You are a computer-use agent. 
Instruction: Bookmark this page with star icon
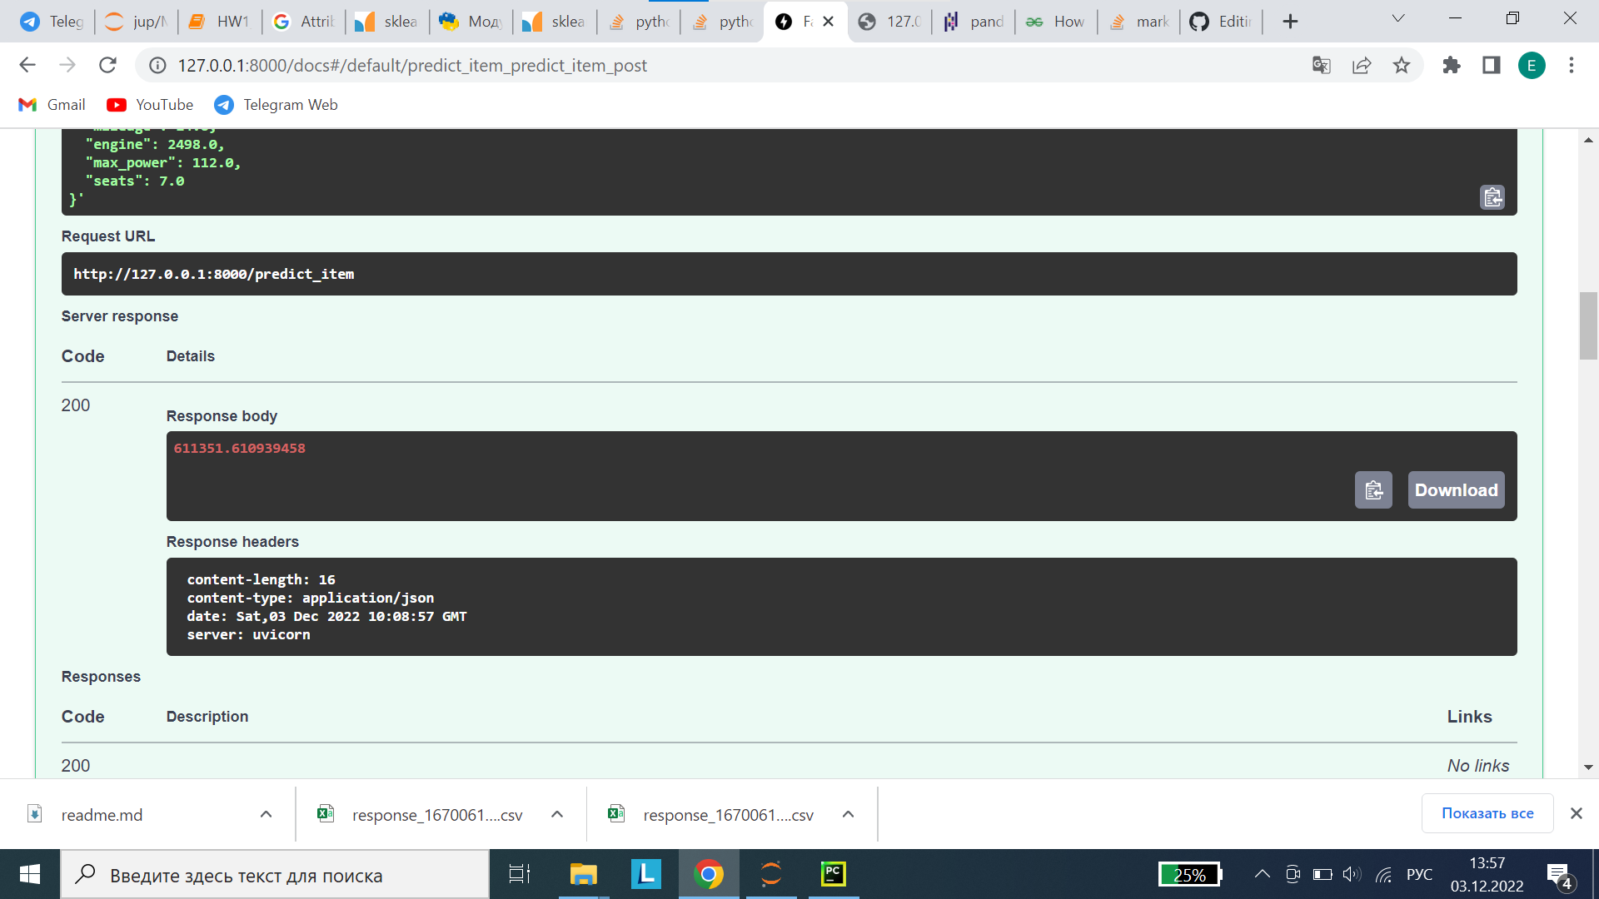coord(1402,65)
